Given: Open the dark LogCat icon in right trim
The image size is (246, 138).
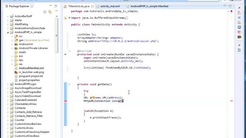Looking at the screenshot, I should (239, 37).
